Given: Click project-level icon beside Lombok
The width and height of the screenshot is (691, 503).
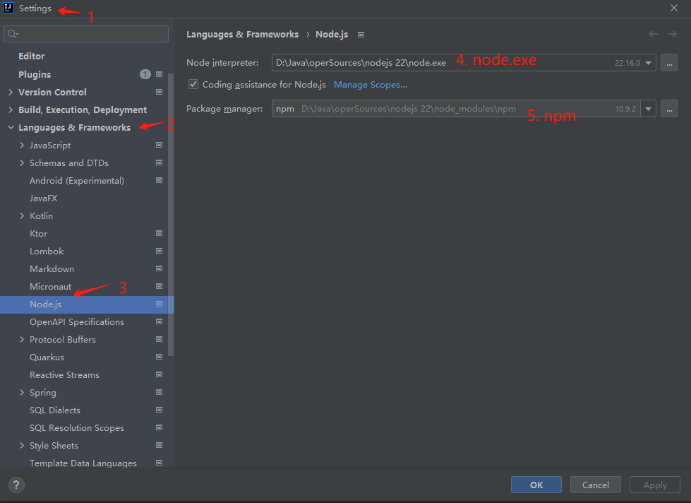Looking at the screenshot, I should (159, 251).
